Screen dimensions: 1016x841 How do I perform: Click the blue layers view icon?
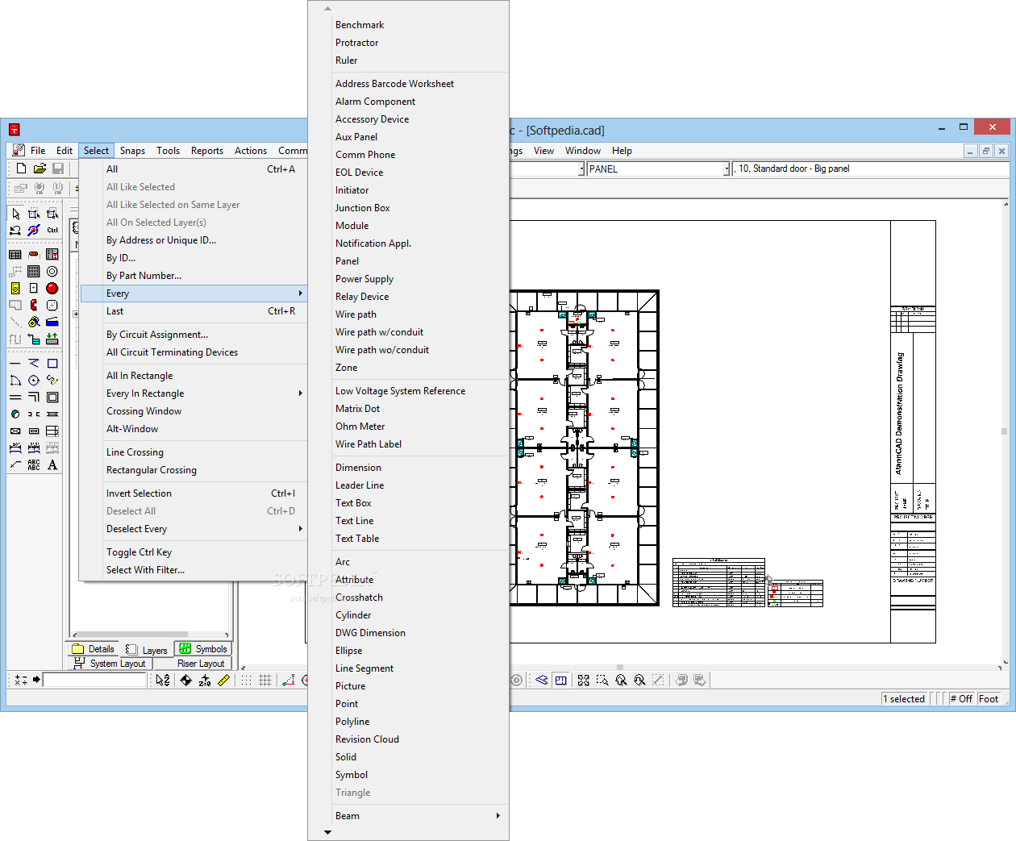tap(542, 680)
